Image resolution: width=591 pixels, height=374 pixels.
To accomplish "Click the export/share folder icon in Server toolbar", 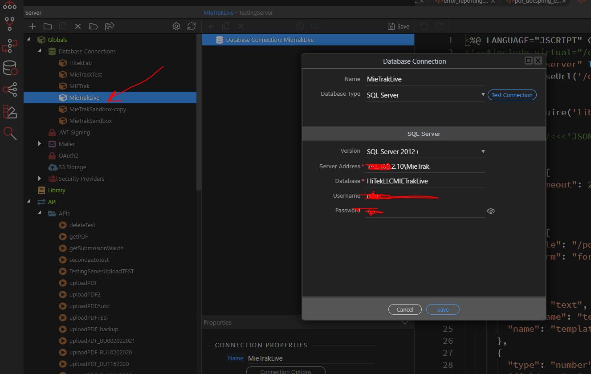I will (110, 27).
